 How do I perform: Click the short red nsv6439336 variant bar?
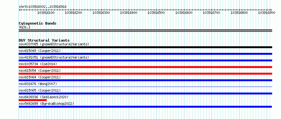tap(33, 100)
